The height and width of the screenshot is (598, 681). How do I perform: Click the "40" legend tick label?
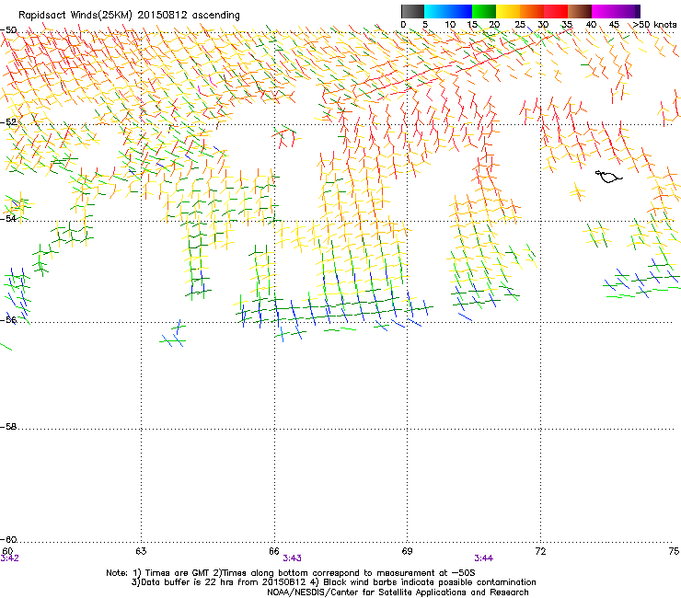point(591,25)
